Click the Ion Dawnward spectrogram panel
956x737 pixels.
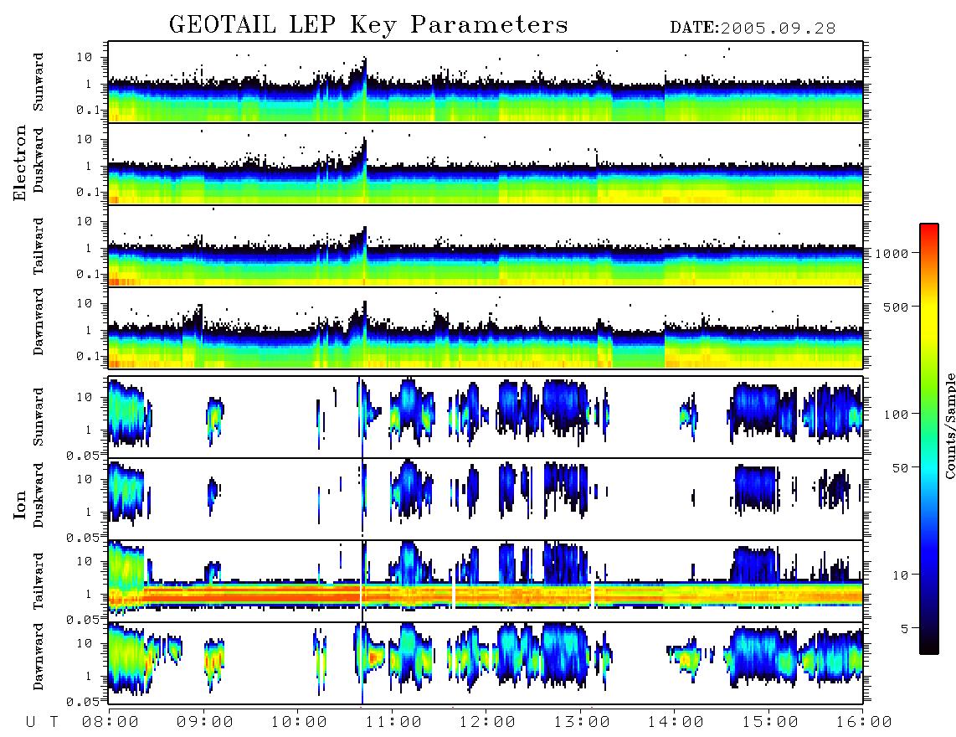486,663
